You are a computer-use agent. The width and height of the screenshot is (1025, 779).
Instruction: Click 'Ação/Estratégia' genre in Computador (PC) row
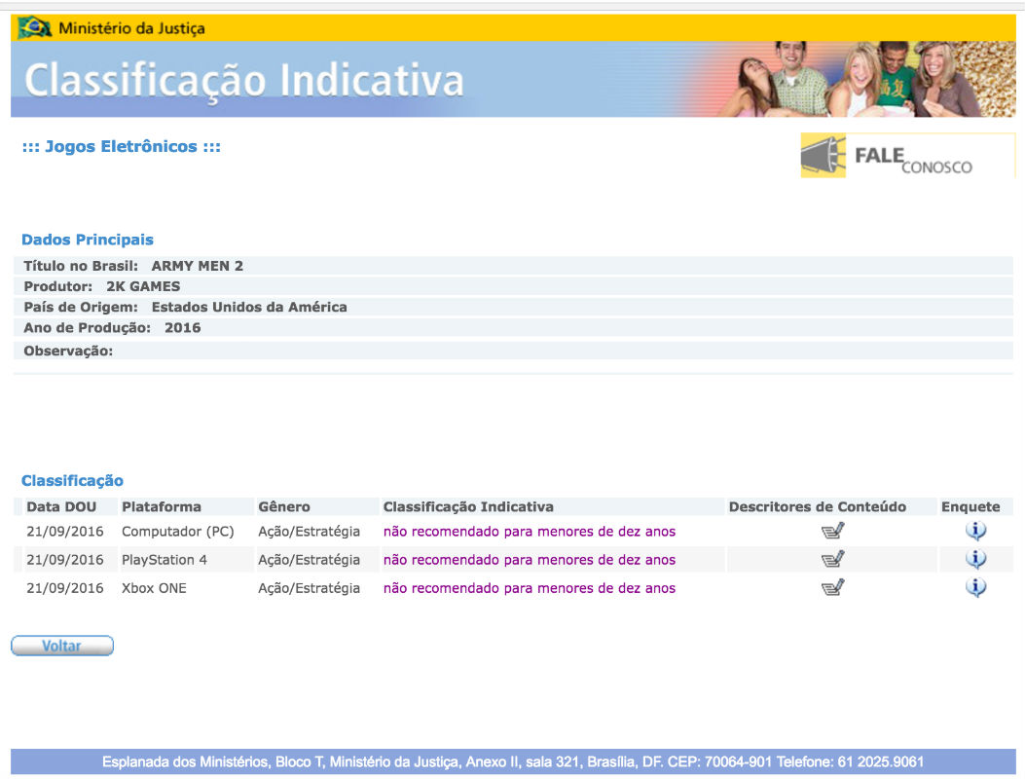pos(310,531)
